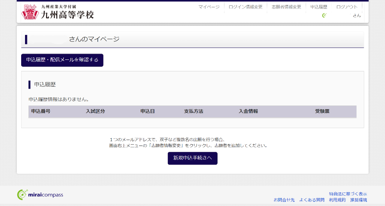Open ログイン情報変更 in the top menu

pos(245,7)
